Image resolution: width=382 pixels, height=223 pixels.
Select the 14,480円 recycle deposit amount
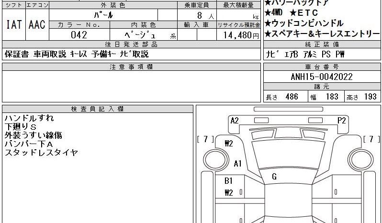pos(241,35)
